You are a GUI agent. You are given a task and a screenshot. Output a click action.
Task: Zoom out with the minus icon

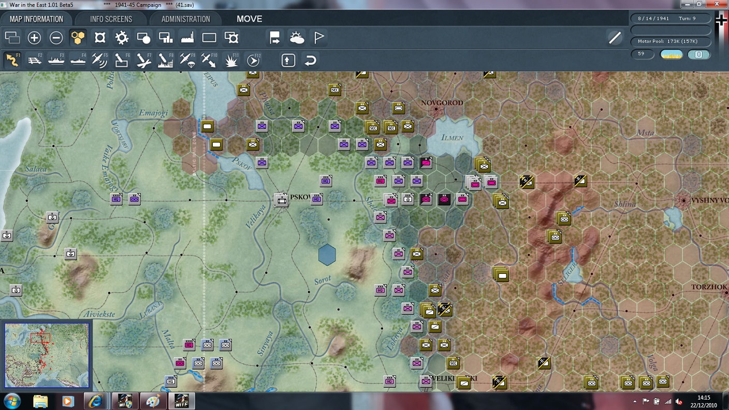pos(56,38)
